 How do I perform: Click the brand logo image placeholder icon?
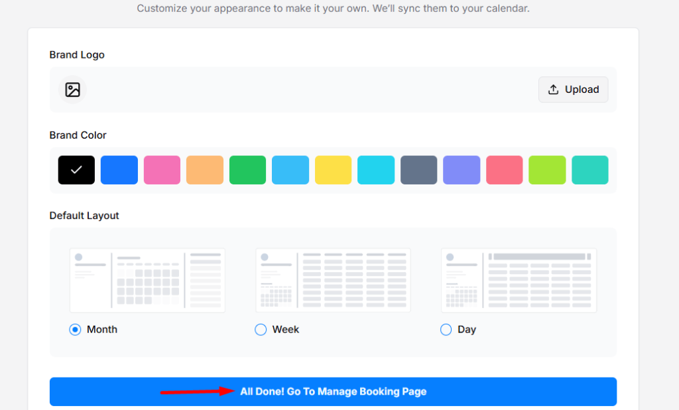tap(72, 90)
